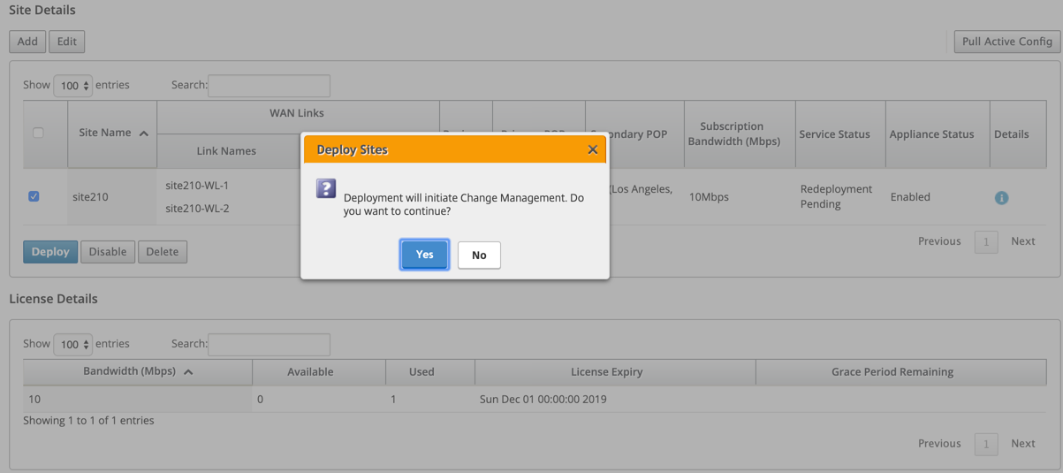
Task: Confirm deployment with the Yes button
Action: coord(424,255)
